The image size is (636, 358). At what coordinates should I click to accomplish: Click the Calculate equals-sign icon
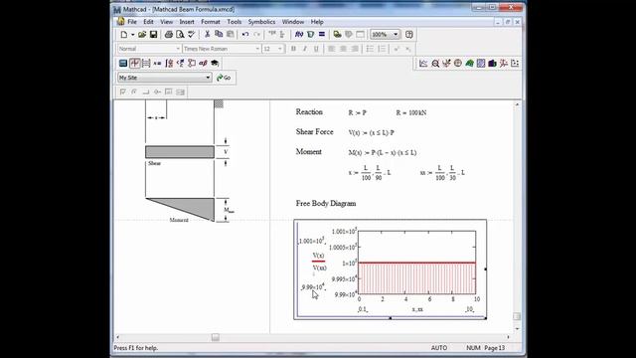(322, 35)
